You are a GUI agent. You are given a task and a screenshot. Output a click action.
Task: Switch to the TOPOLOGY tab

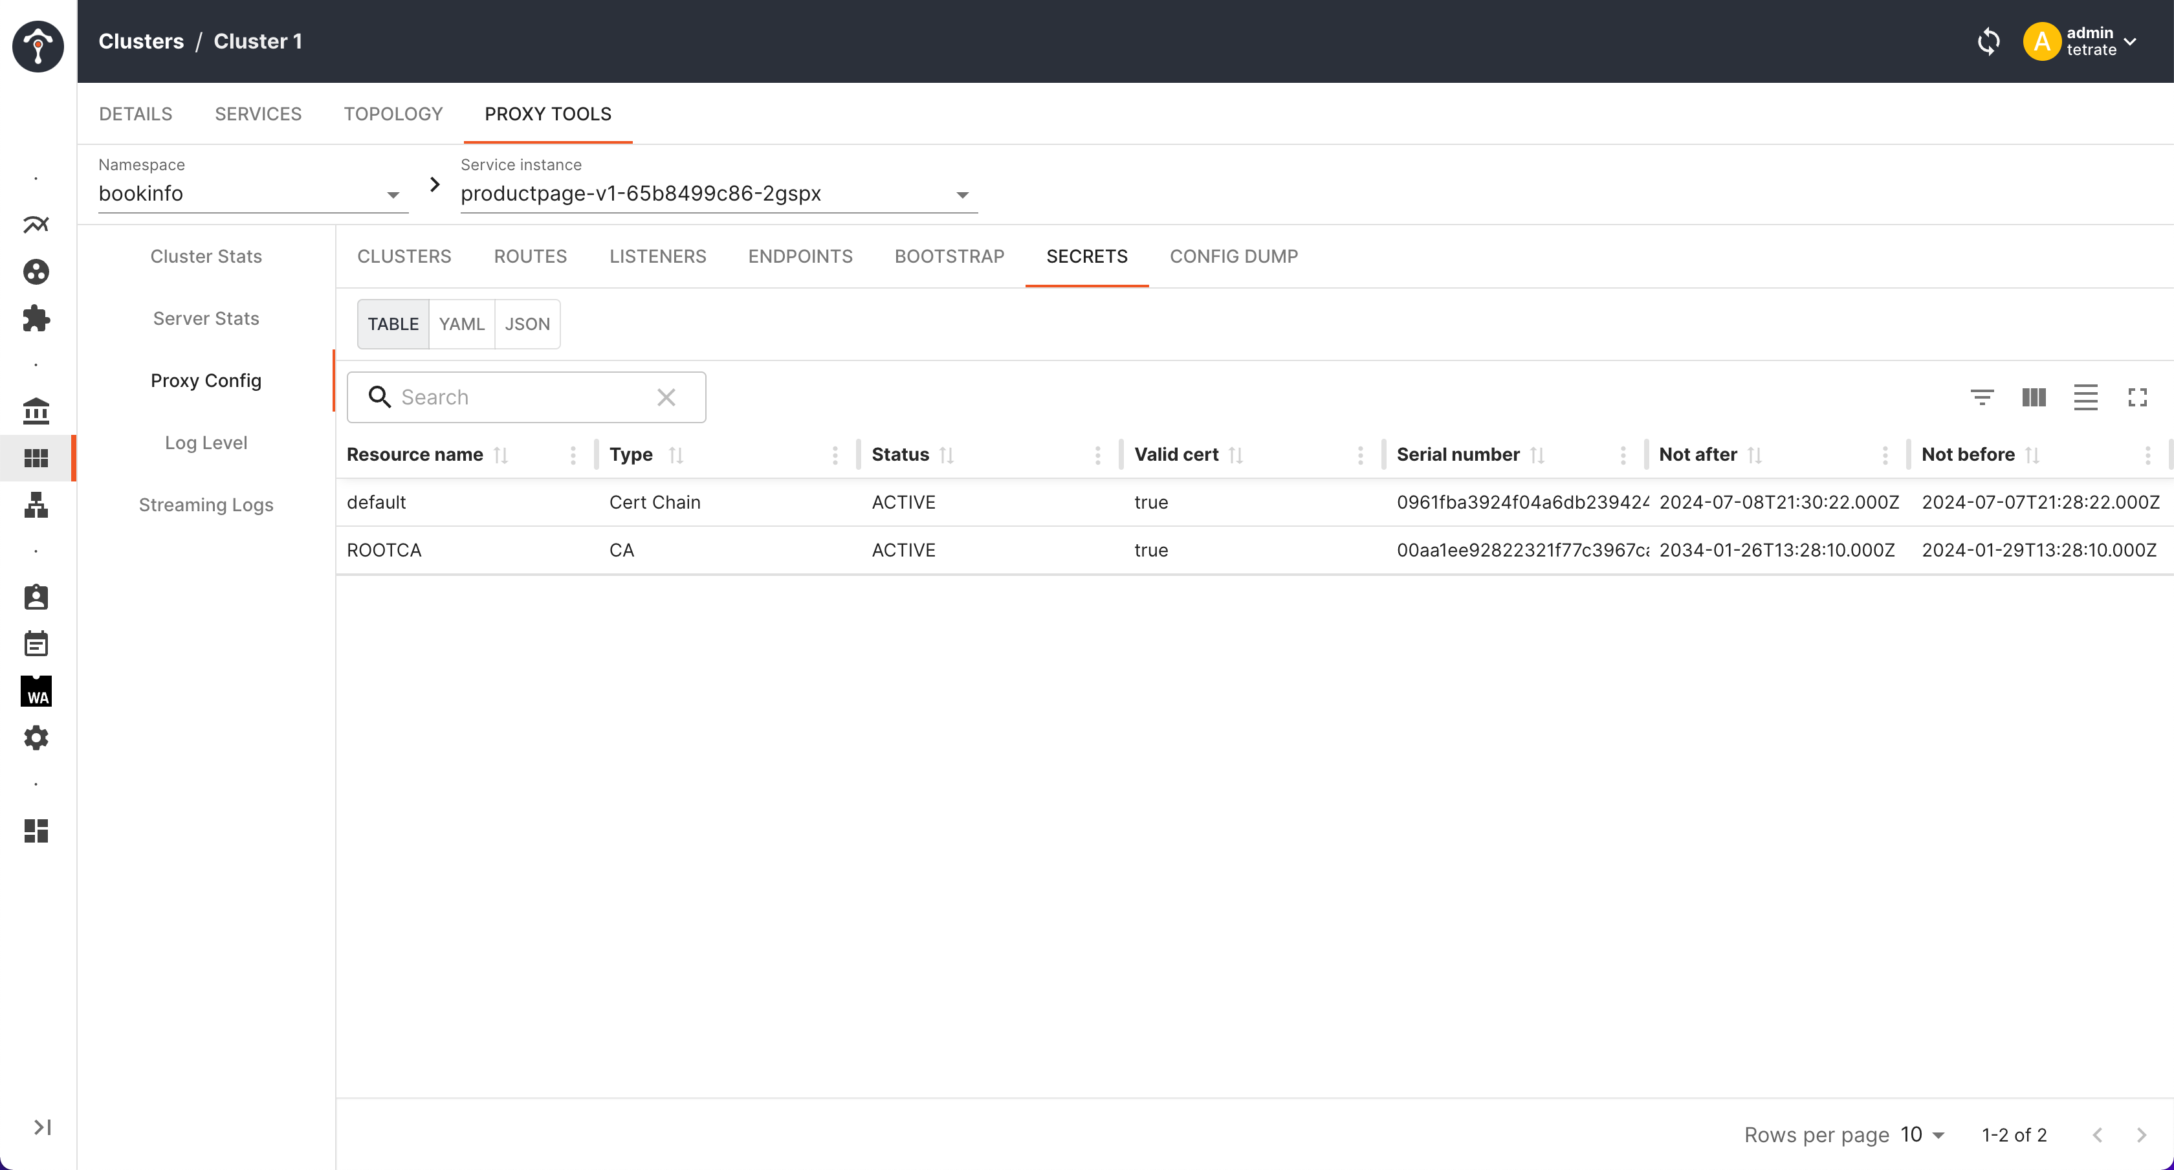(x=393, y=114)
